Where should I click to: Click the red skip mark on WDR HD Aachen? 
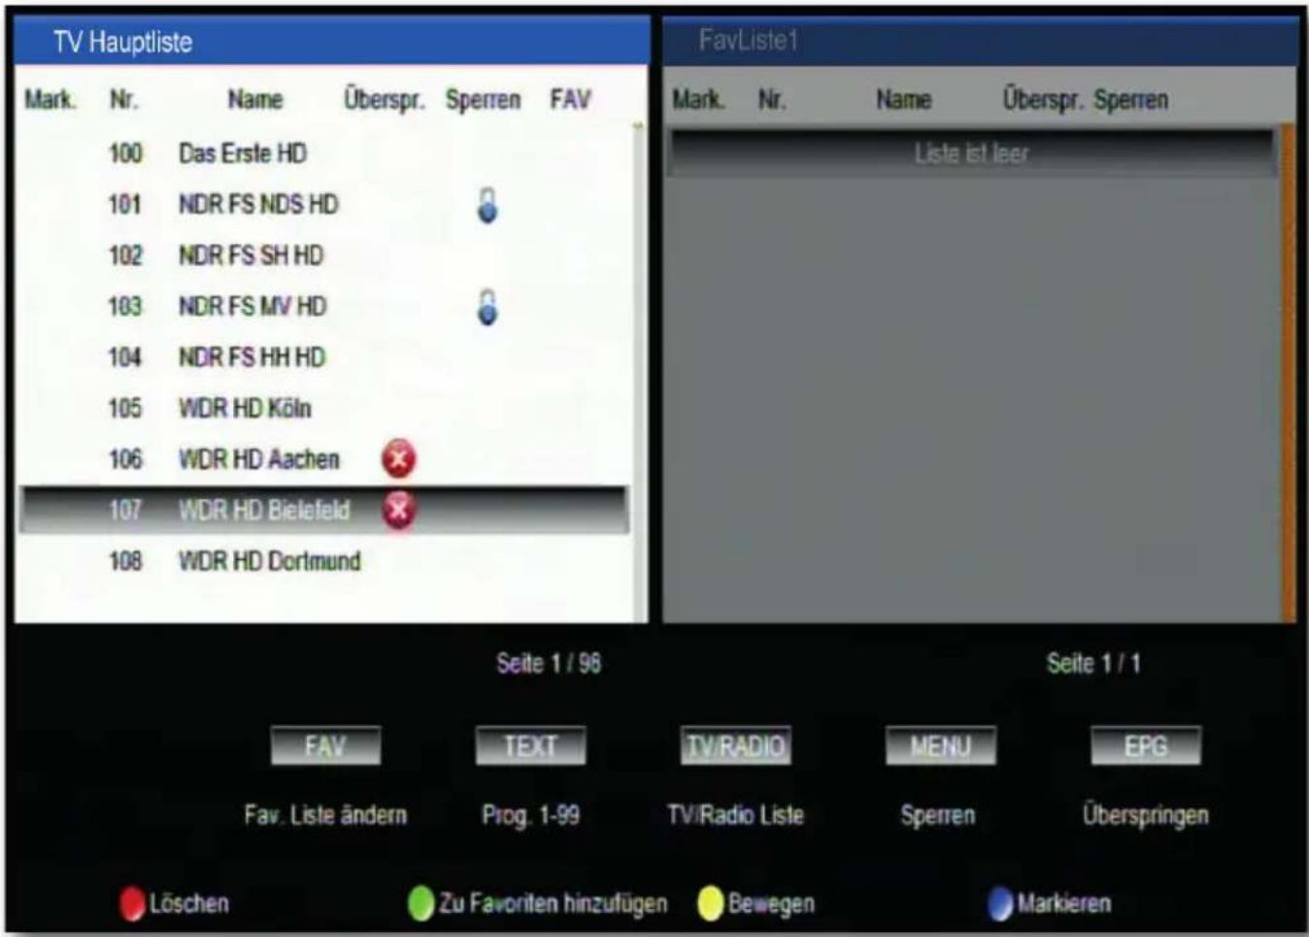click(398, 459)
